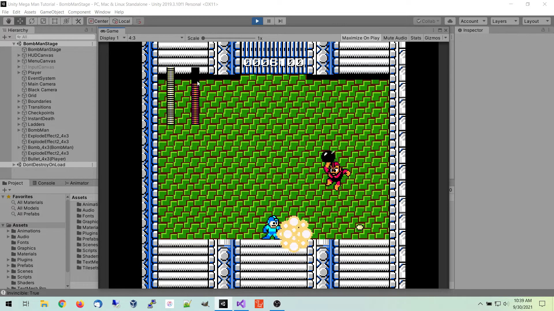Stop play mode with the Play button
Viewport: 554px width, 311px height.
(257, 21)
